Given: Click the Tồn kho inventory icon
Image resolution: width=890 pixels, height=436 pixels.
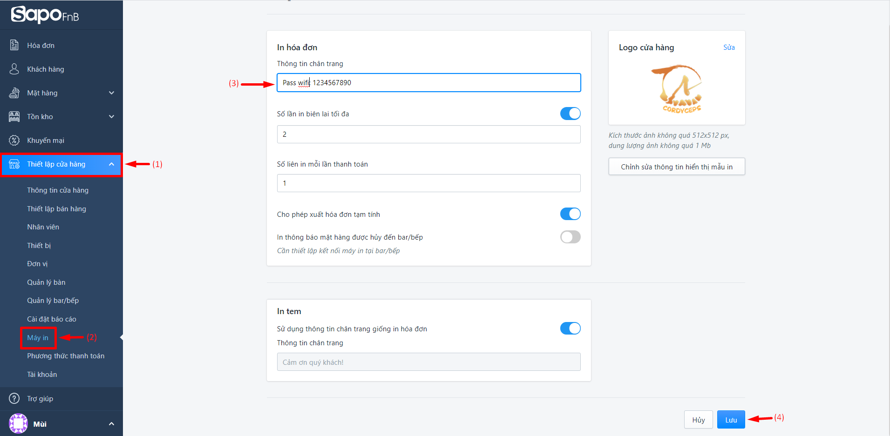Looking at the screenshot, I should tap(14, 116).
